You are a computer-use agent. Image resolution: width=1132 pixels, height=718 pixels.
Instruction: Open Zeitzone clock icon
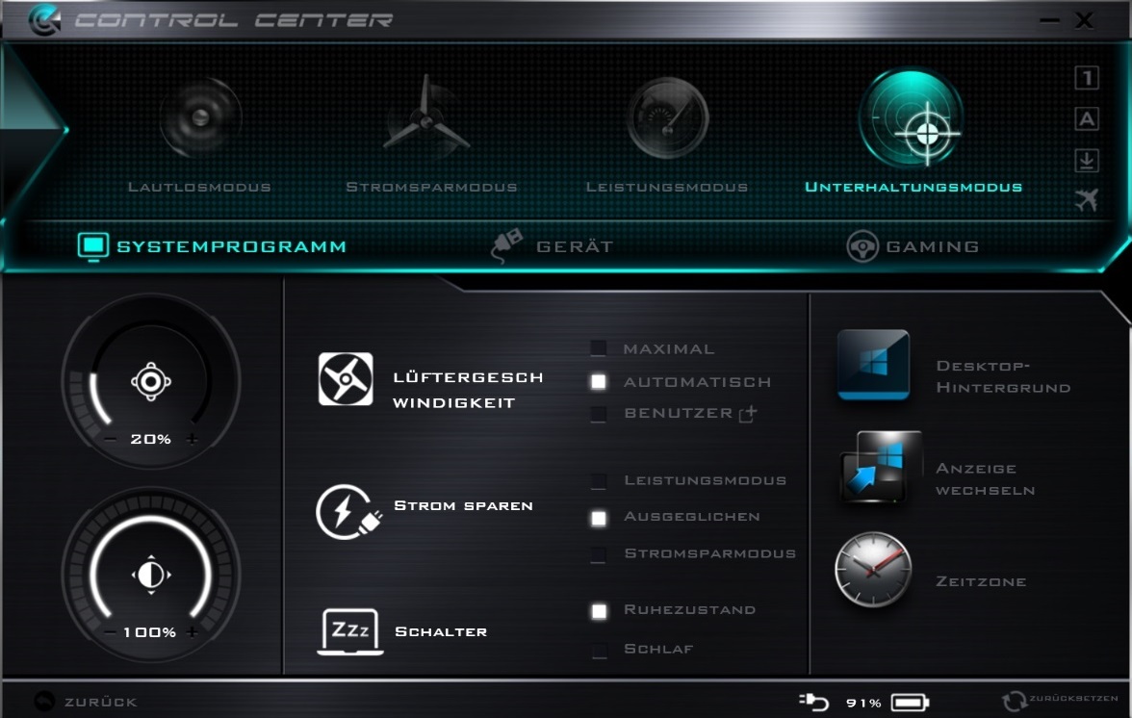873,570
